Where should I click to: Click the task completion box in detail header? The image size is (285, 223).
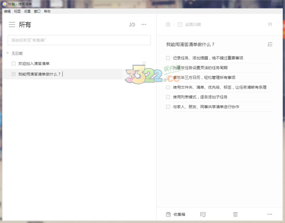point(168,24)
